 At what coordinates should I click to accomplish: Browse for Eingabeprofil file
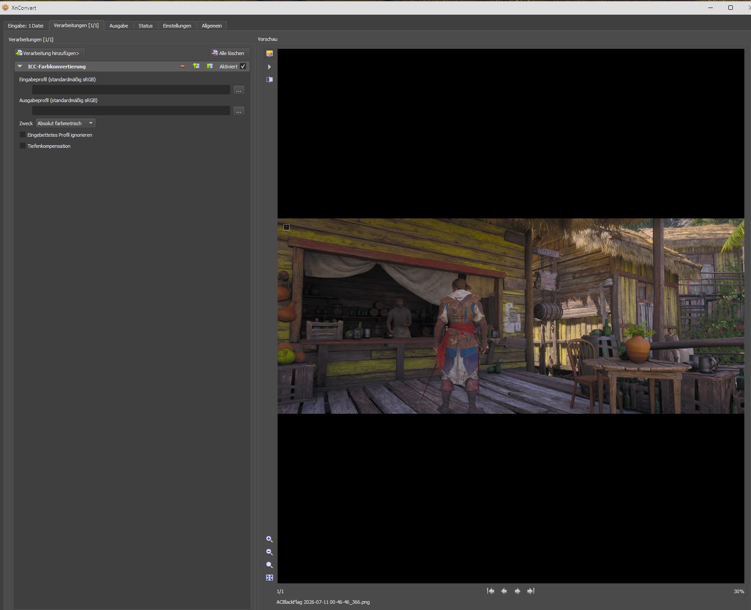coord(239,90)
